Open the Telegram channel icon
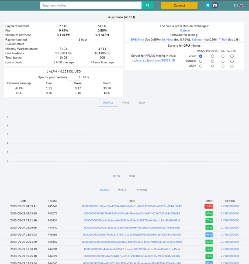This screenshot has width=249, height=264. coord(208,5)
